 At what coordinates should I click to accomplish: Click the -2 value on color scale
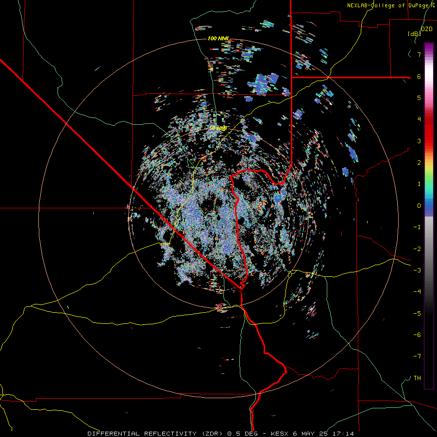tap(417, 249)
